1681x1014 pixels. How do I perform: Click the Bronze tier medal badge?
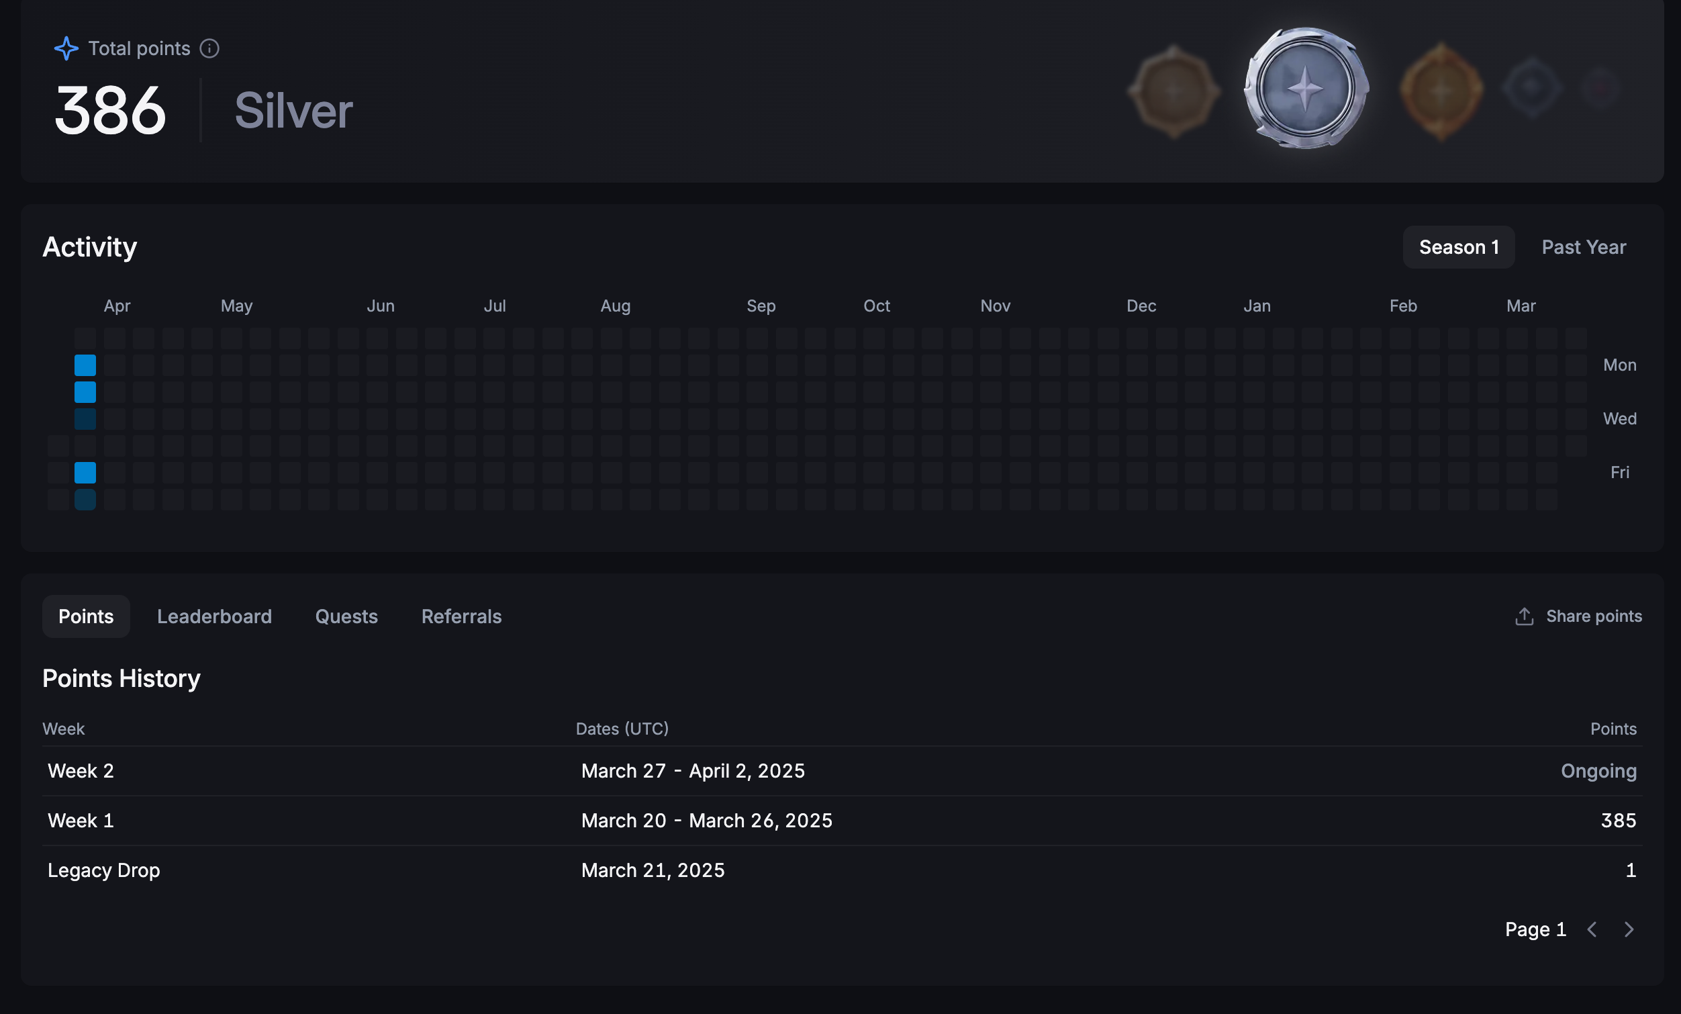click(1173, 91)
